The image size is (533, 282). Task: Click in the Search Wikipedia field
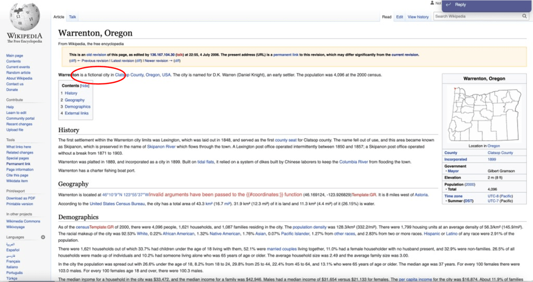477,16
